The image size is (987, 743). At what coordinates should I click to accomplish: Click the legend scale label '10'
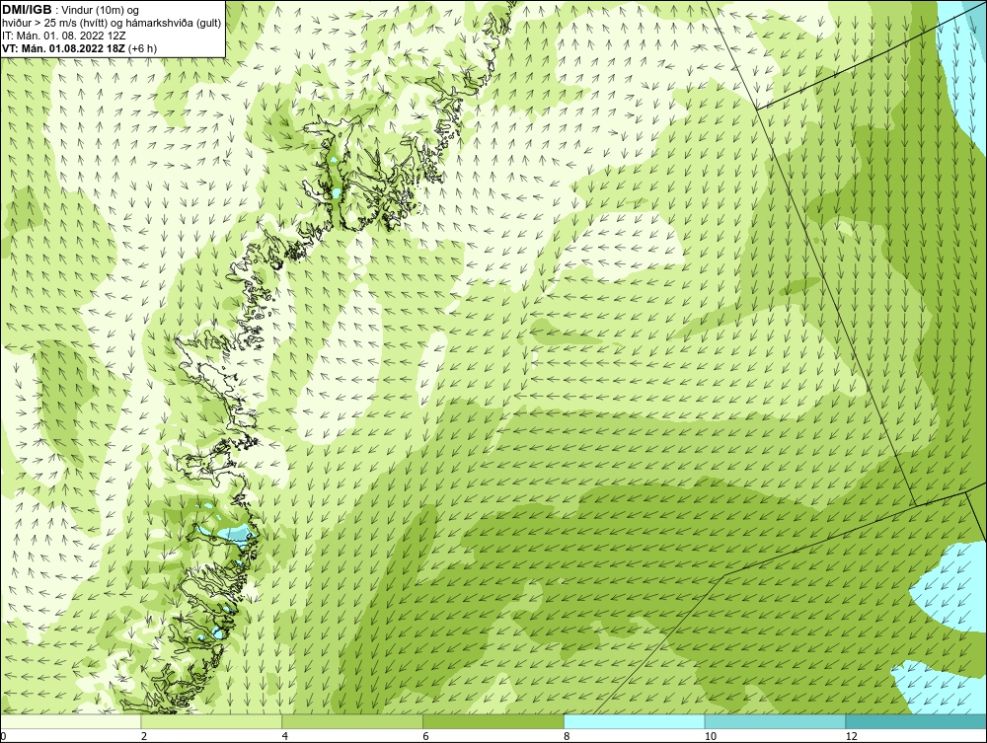click(x=711, y=736)
